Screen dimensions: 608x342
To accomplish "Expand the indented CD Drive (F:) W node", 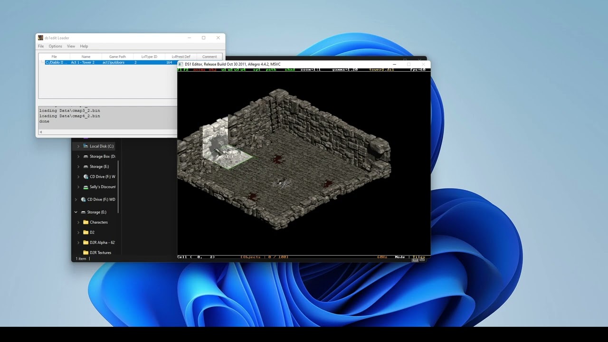I will pos(78,177).
